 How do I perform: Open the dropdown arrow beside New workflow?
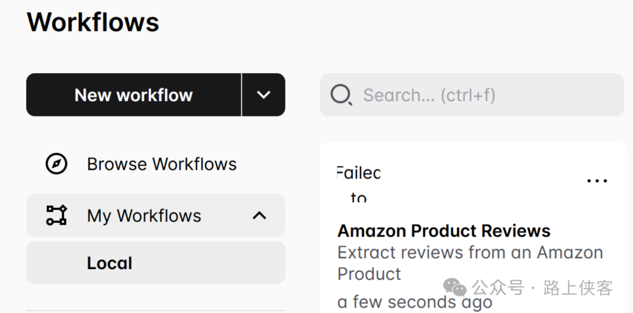pyautogui.click(x=264, y=95)
